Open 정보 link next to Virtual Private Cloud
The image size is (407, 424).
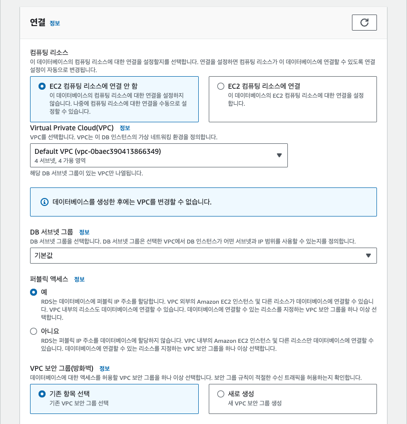point(125,128)
